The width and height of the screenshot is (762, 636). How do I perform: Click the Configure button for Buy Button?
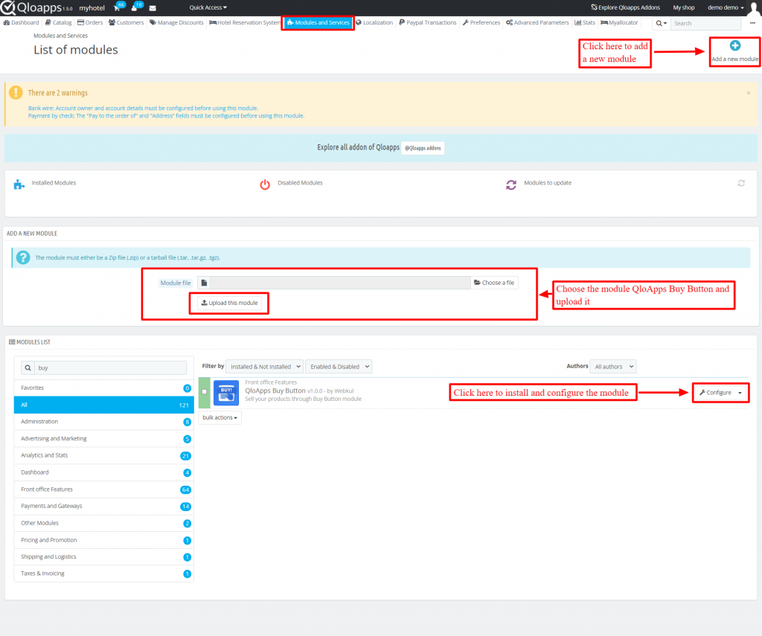(x=715, y=393)
